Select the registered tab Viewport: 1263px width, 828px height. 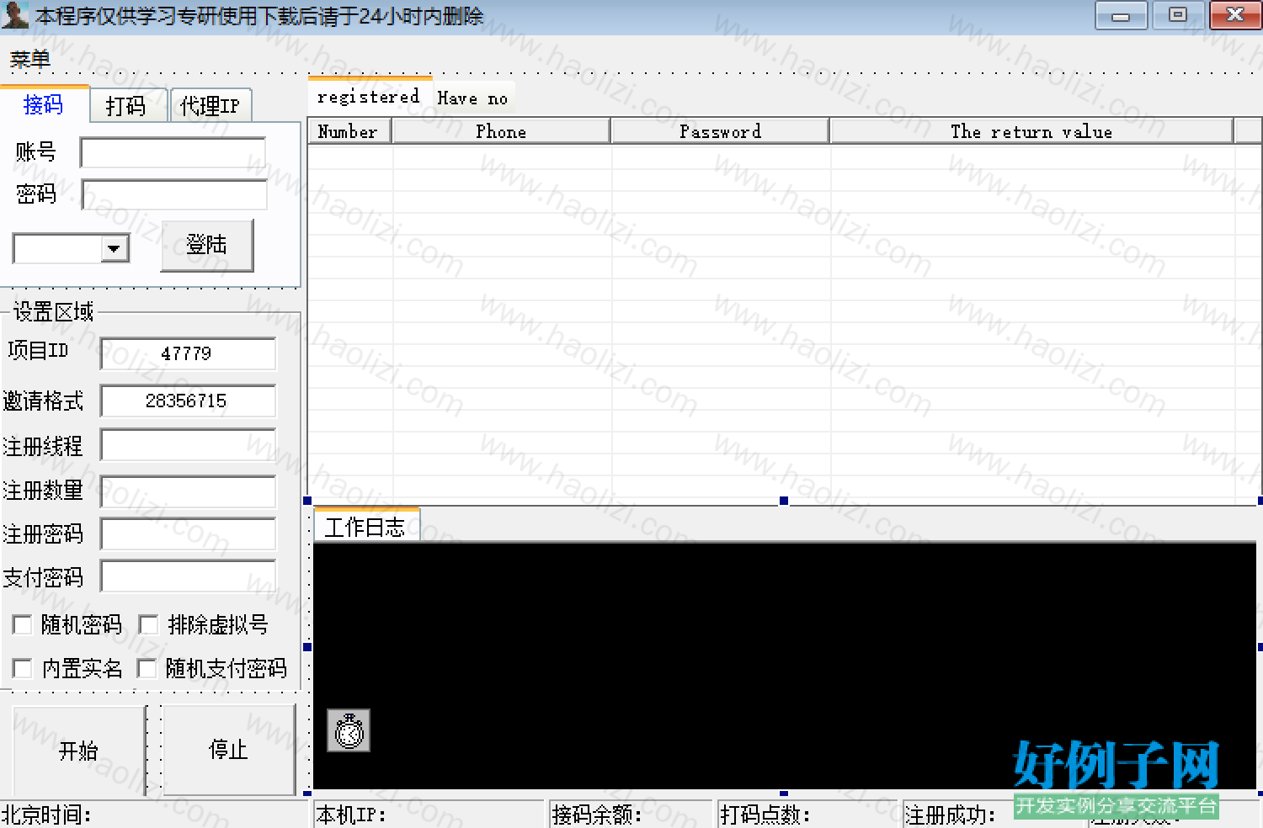tap(369, 97)
